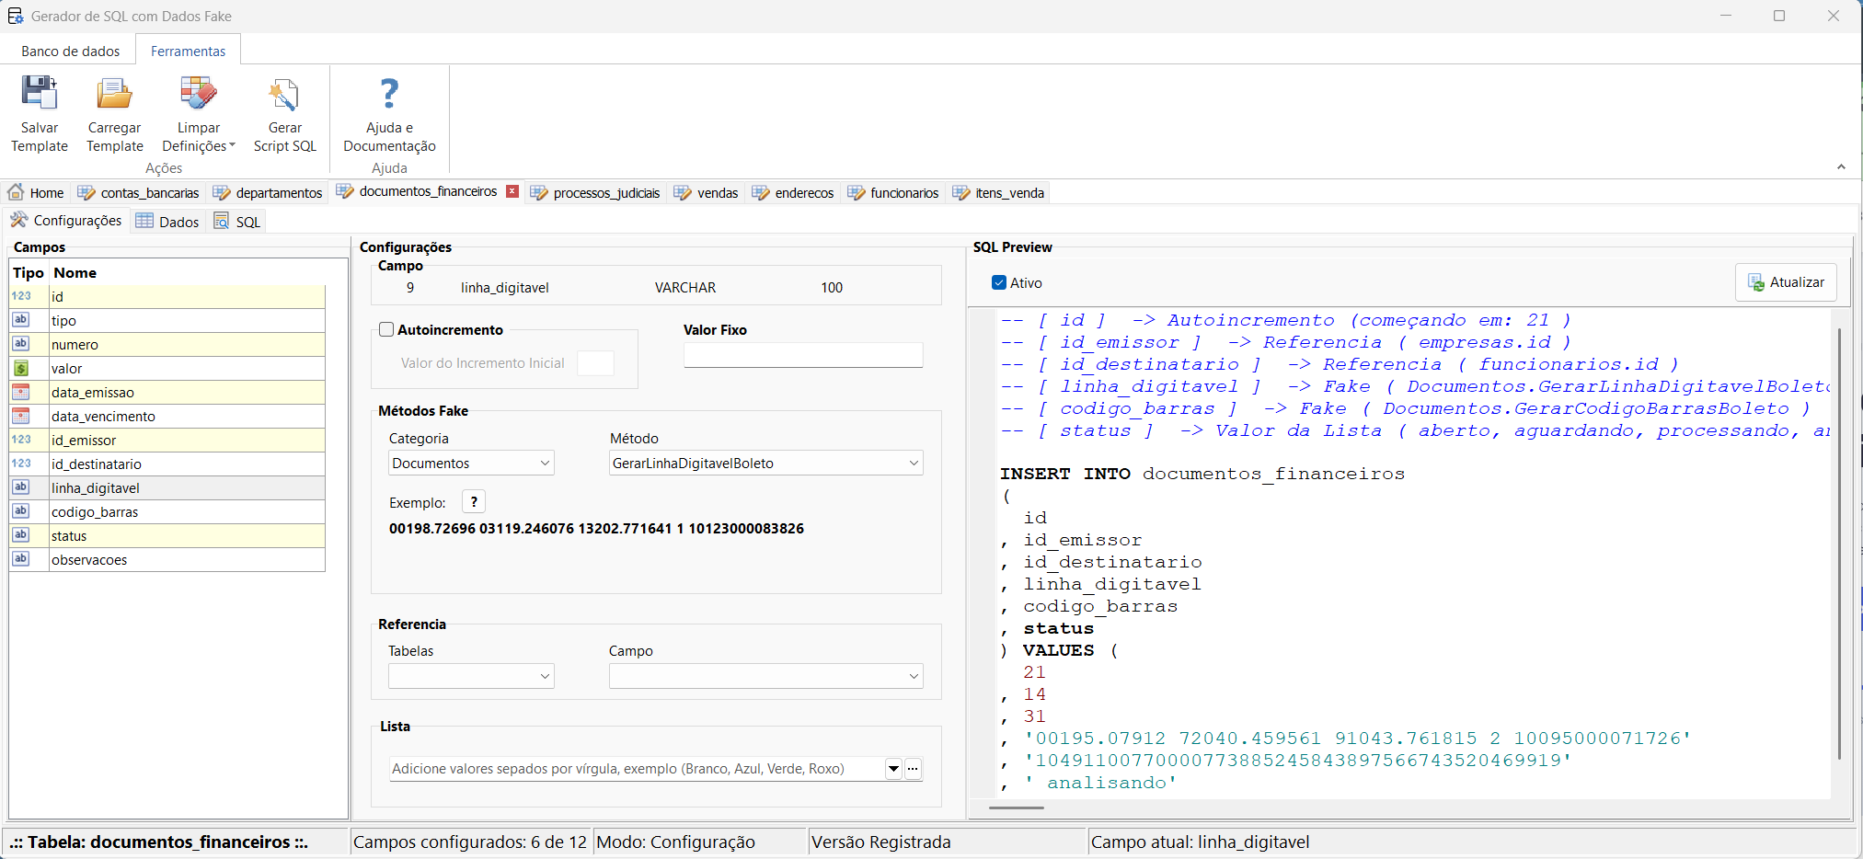Click the Lista ellipsis button

coord(913,769)
